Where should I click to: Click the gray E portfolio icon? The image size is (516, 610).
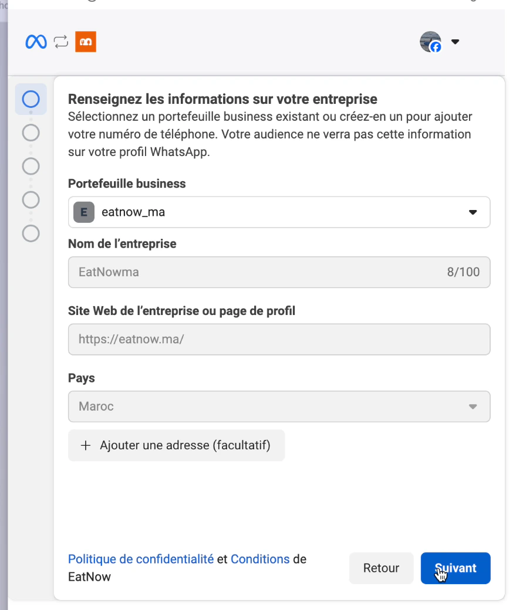[84, 212]
